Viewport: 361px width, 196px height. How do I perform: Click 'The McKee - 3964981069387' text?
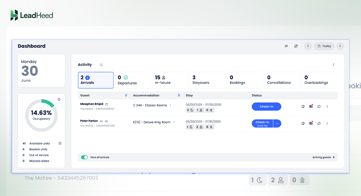[x=97, y=109]
